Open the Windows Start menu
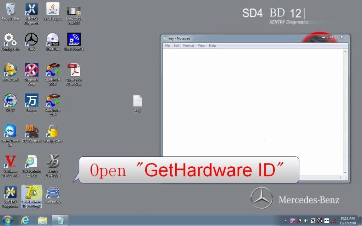The width and height of the screenshot is (362, 226). click(8, 220)
